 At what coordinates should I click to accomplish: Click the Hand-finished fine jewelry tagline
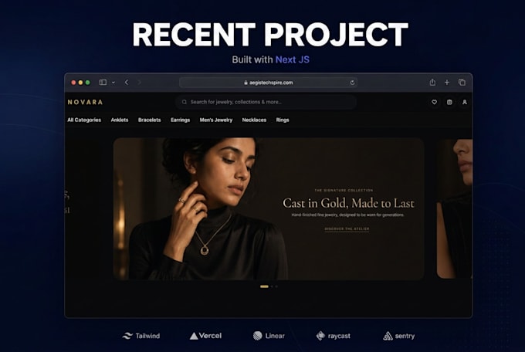(x=347, y=215)
